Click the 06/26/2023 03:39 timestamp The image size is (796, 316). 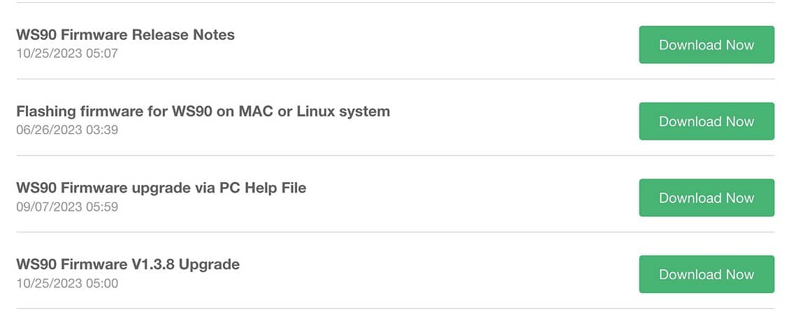pos(67,130)
